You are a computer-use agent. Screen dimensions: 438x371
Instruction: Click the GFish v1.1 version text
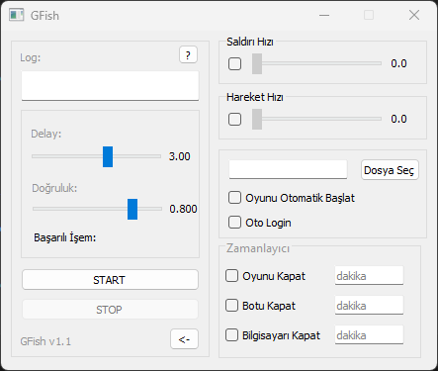click(x=45, y=341)
